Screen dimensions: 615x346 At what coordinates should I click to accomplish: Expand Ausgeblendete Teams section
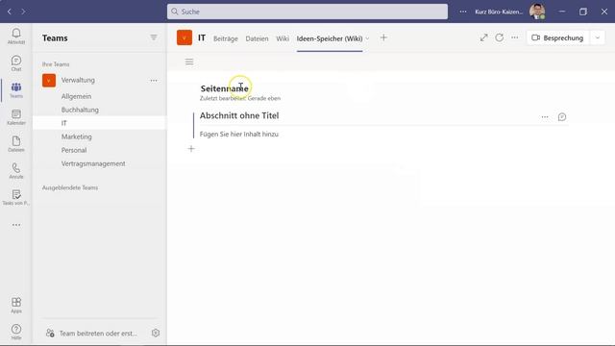coord(70,188)
